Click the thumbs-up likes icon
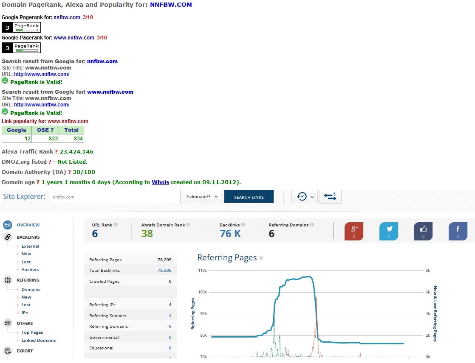The image size is (475, 363). (423, 231)
